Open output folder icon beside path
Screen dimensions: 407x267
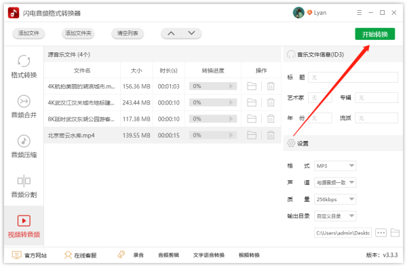point(395,233)
